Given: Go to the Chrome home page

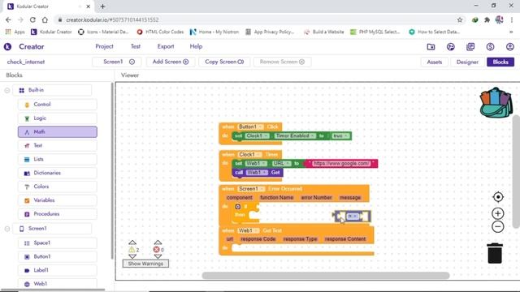Looking at the screenshot, I should point(45,19).
